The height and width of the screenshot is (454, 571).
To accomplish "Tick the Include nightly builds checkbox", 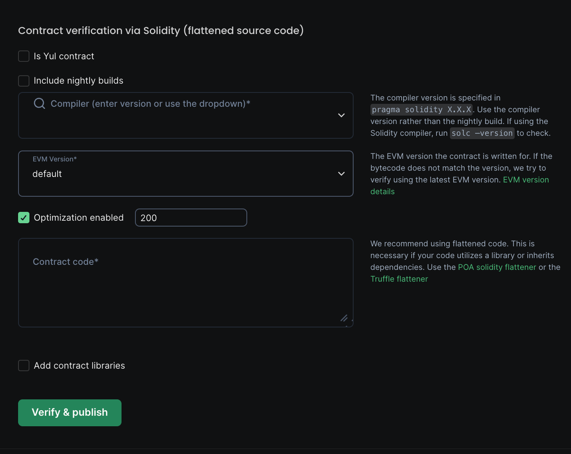I will point(24,81).
